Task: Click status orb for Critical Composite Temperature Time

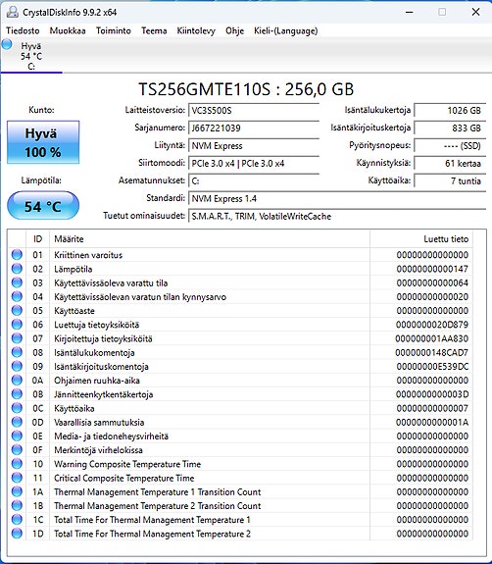Action: click(17, 478)
